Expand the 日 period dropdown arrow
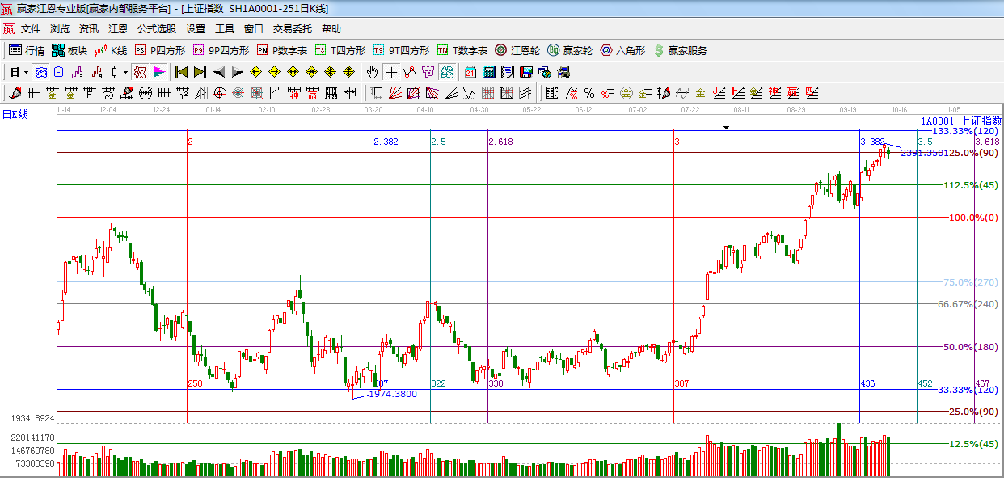 tap(26, 72)
